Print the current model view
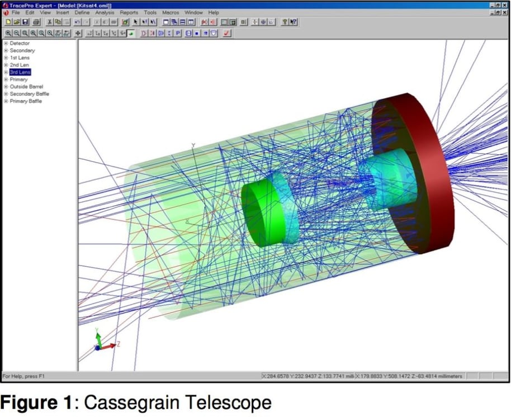 pos(36,22)
